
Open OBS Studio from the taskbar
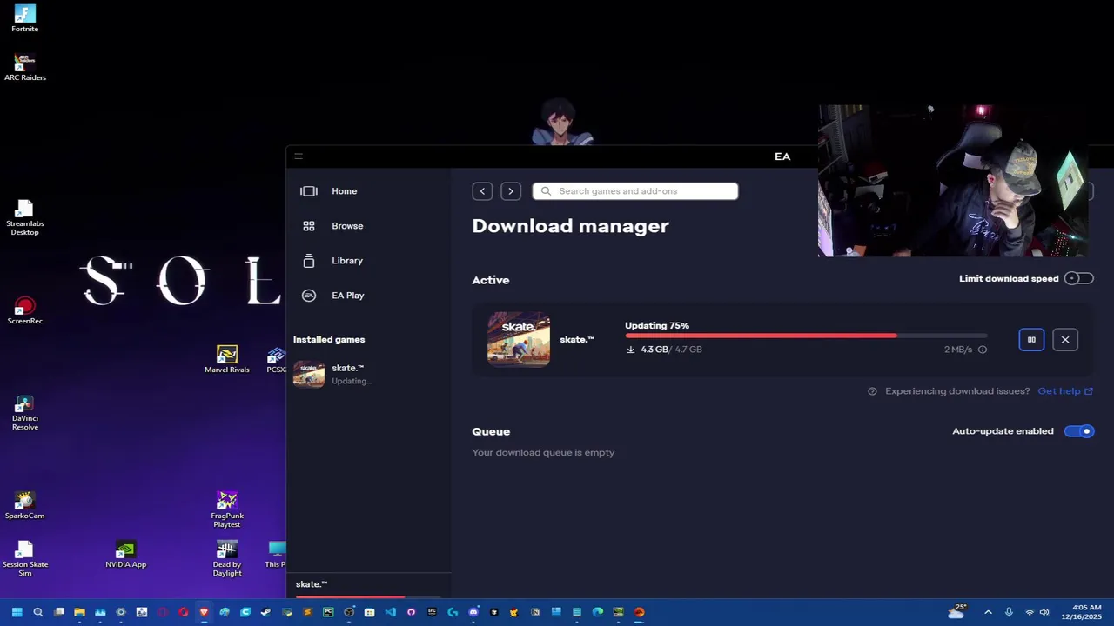(x=349, y=612)
